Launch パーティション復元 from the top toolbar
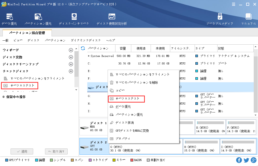The image size is (258, 166). [38, 19]
